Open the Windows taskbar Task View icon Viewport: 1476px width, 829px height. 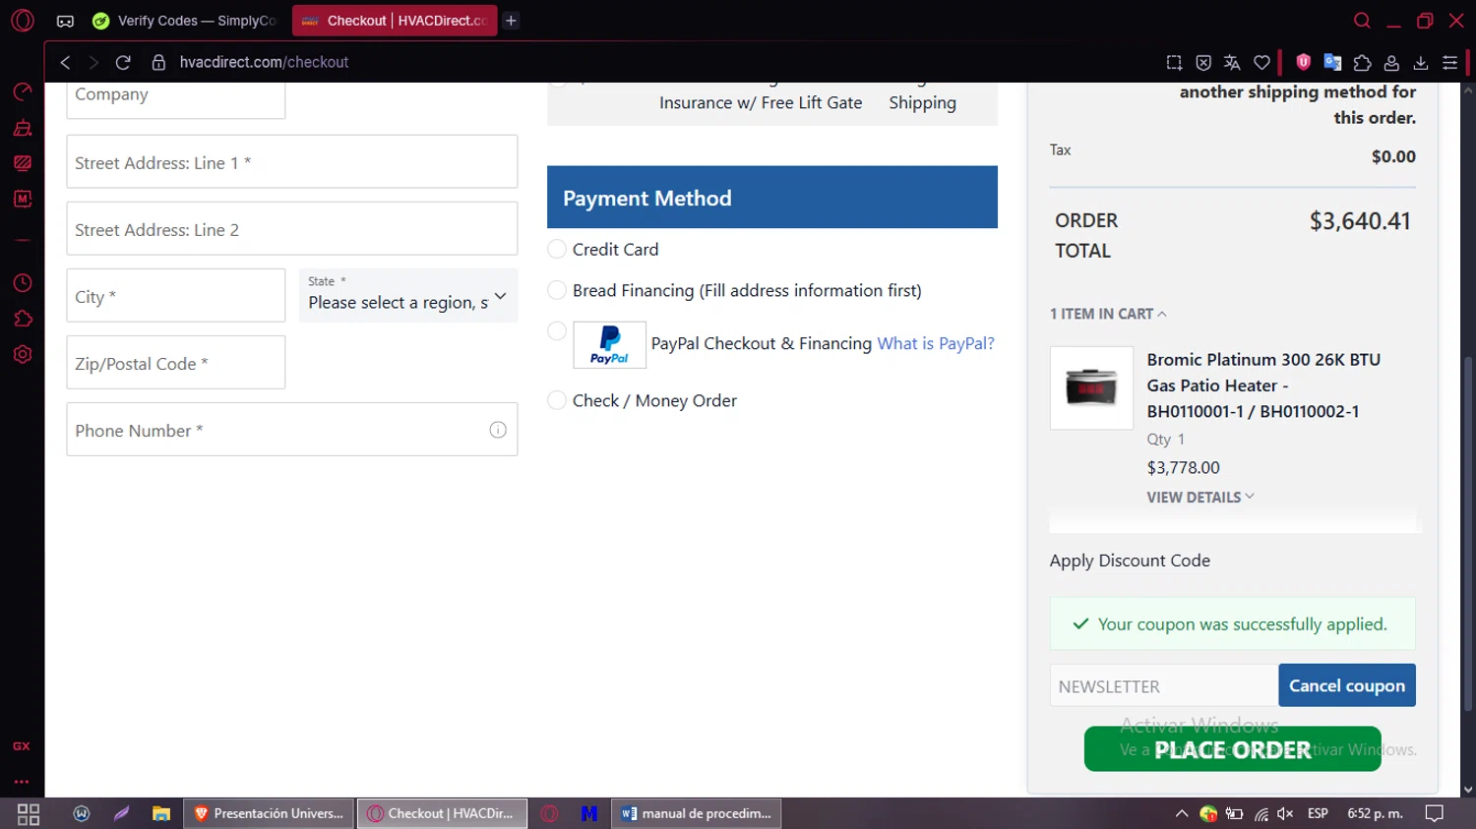coord(29,813)
